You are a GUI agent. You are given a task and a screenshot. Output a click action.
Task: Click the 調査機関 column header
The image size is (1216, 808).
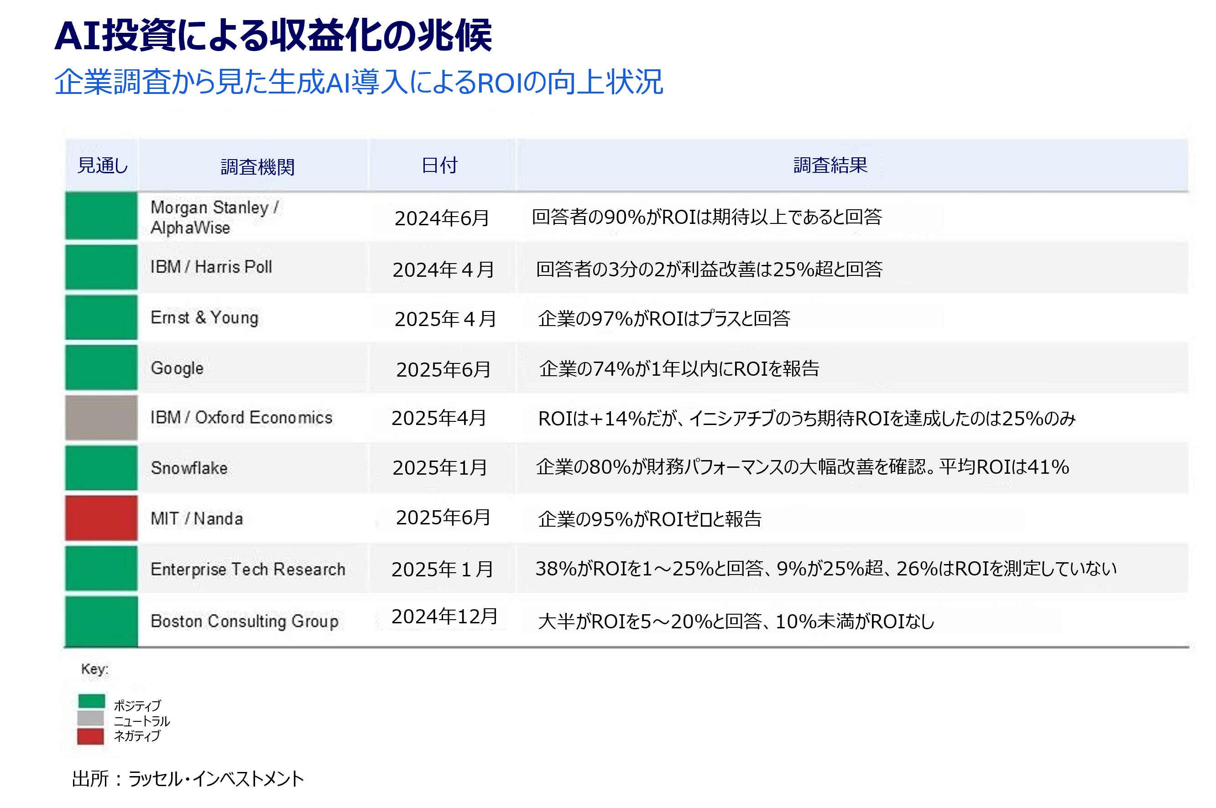[257, 167]
